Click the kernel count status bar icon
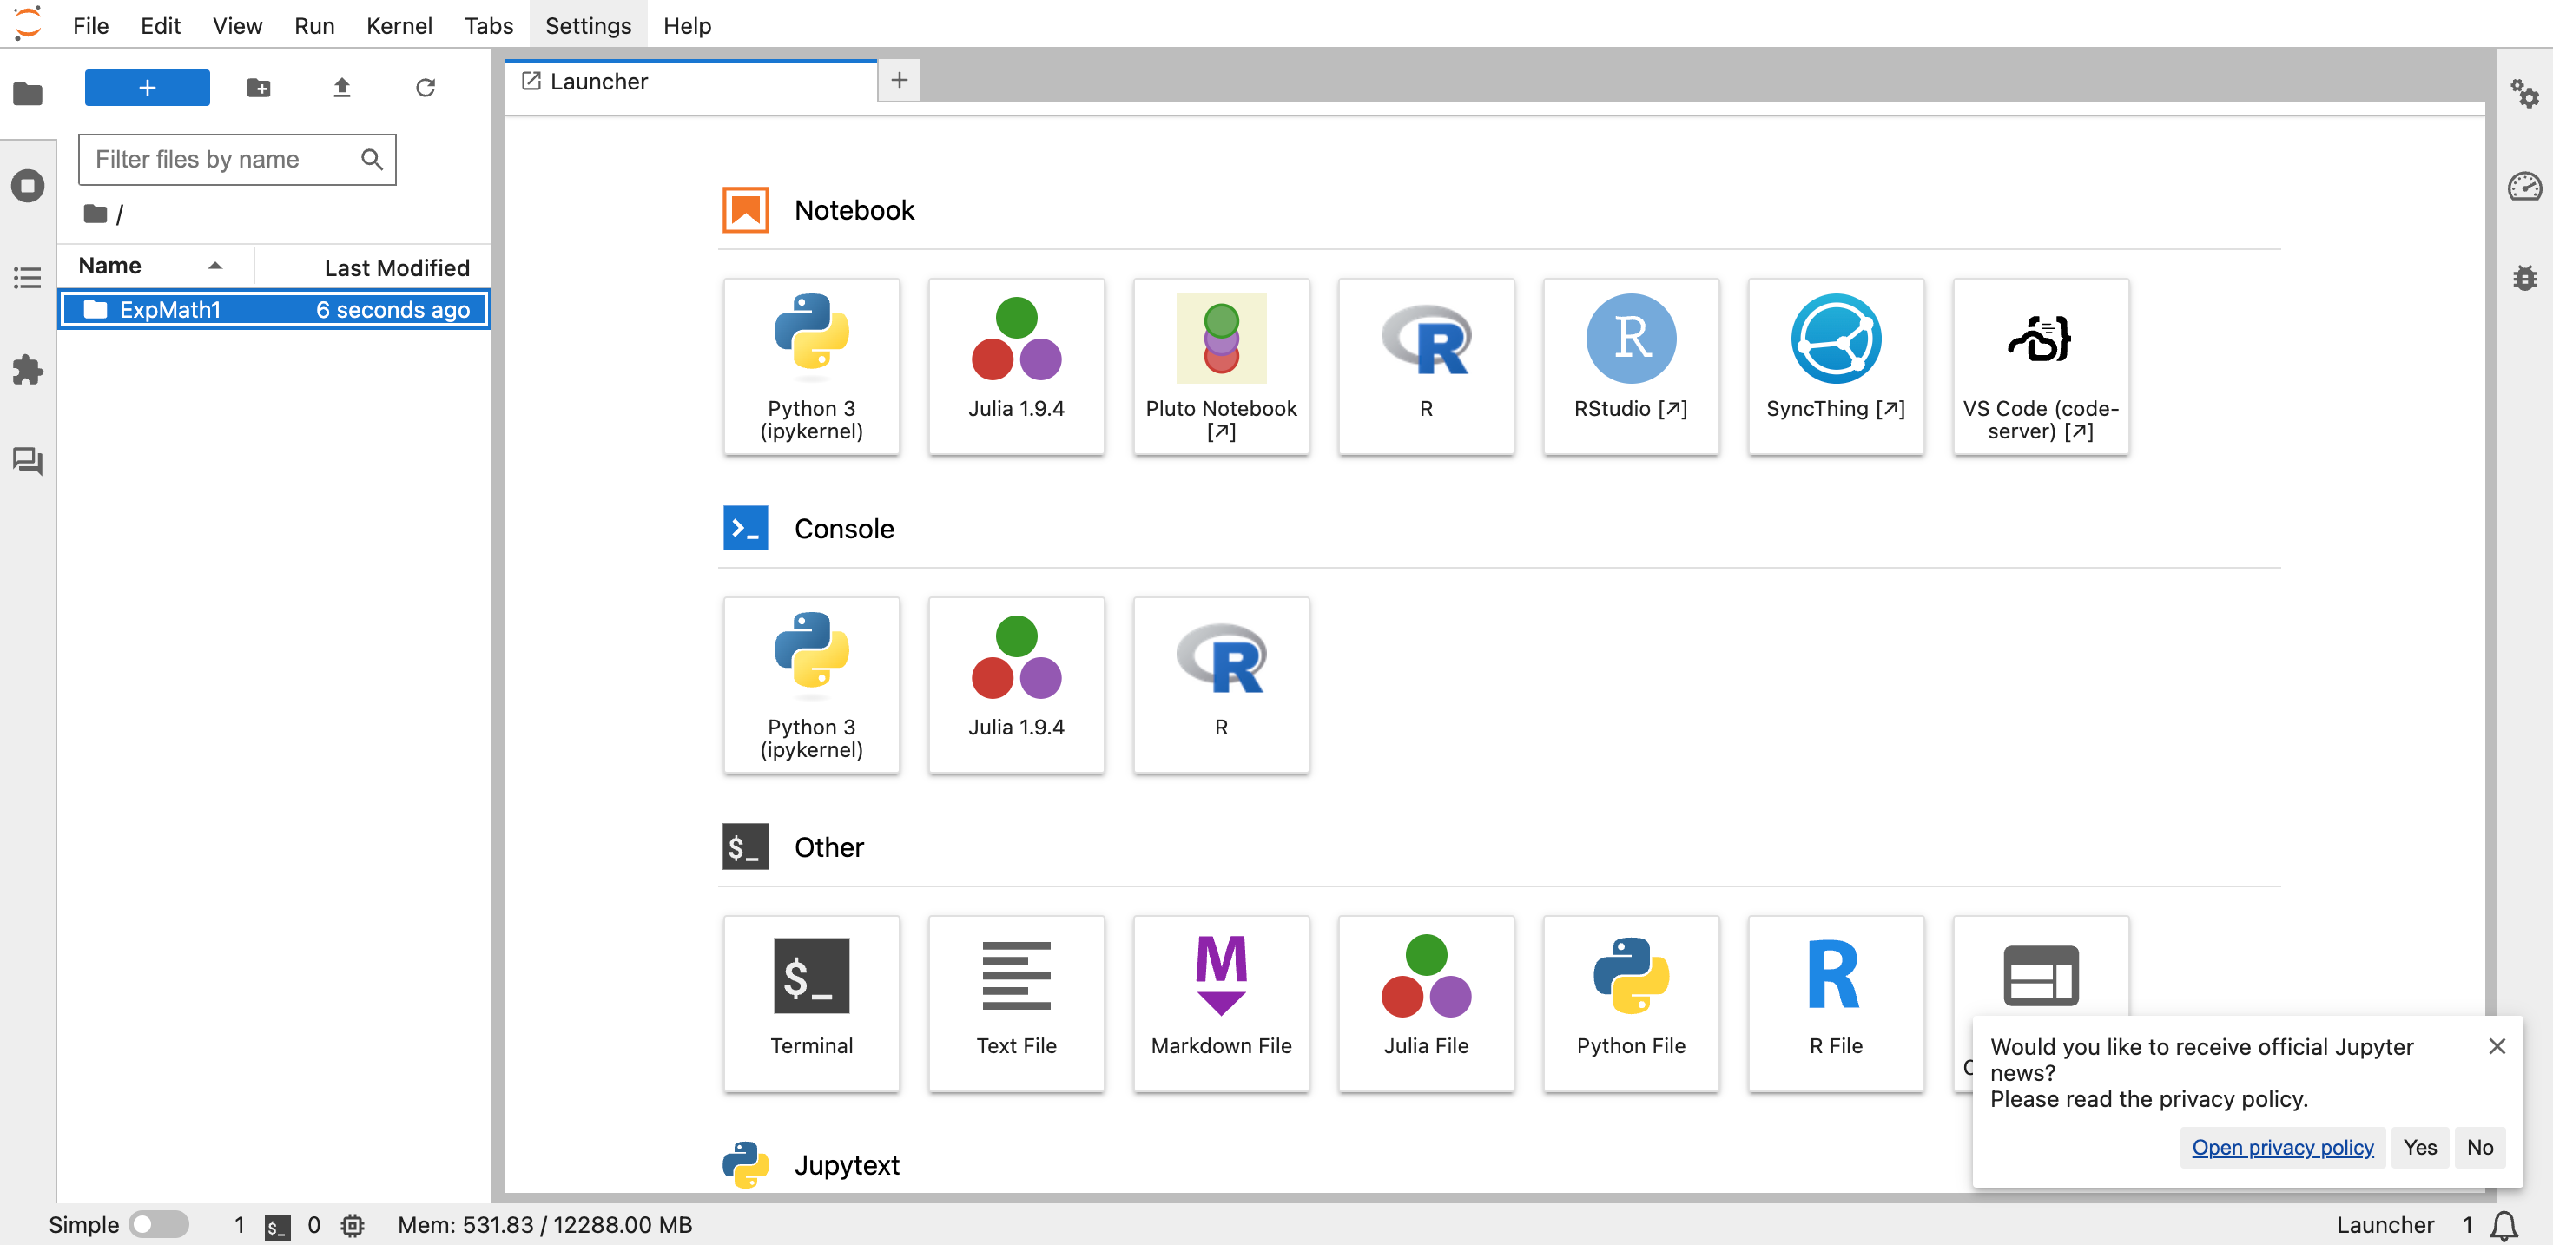This screenshot has height=1245, width=2553. tap(352, 1225)
